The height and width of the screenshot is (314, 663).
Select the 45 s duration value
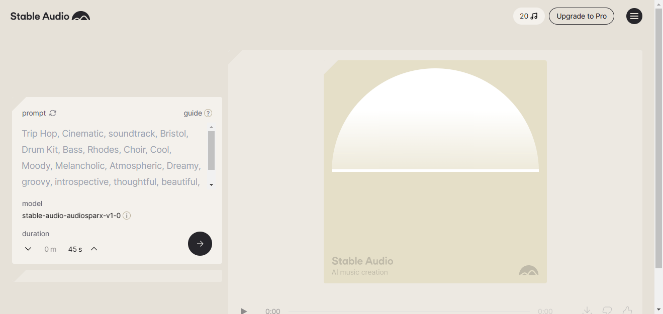pos(74,249)
